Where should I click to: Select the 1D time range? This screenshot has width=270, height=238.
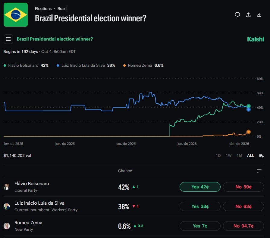tap(218, 156)
